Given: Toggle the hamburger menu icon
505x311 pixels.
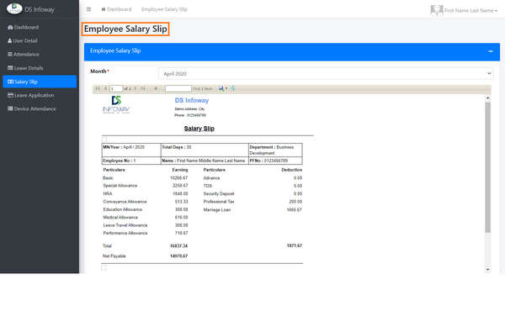Looking at the screenshot, I should pos(89,9).
